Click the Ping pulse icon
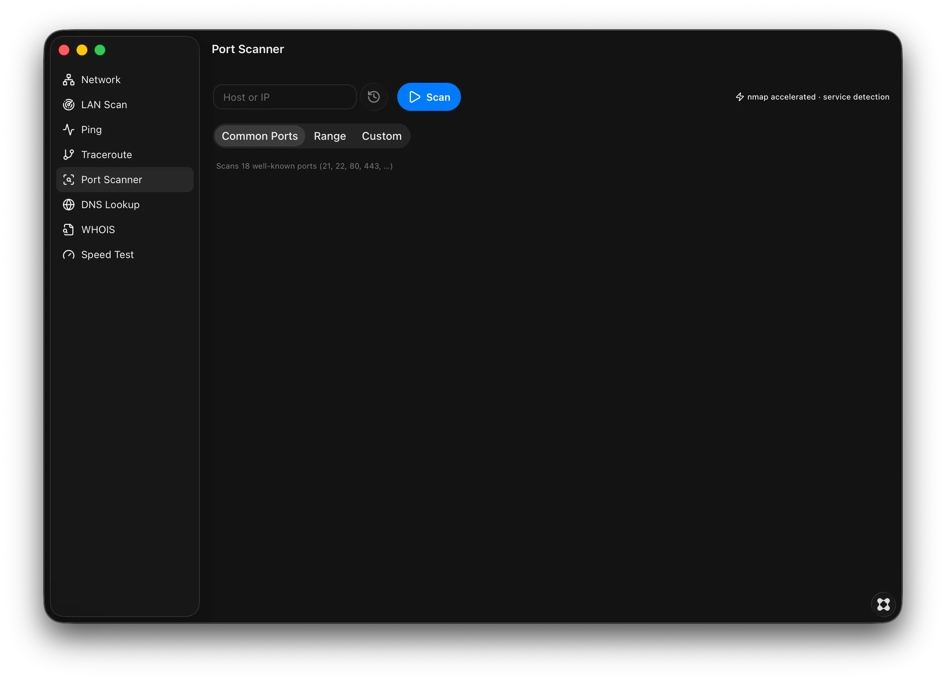Viewport: 946px width, 681px height. [x=68, y=130]
